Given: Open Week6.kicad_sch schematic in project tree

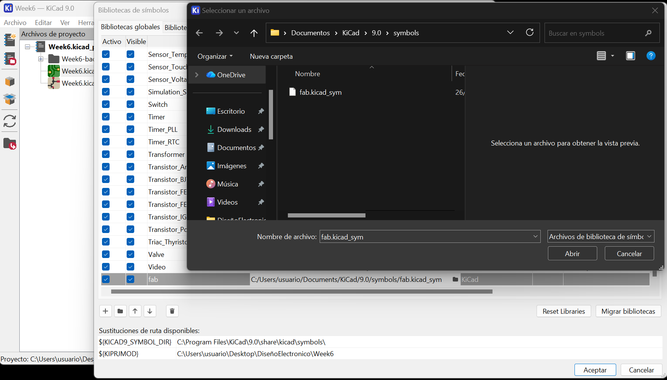Looking at the screenshot, I should [71, 83].
